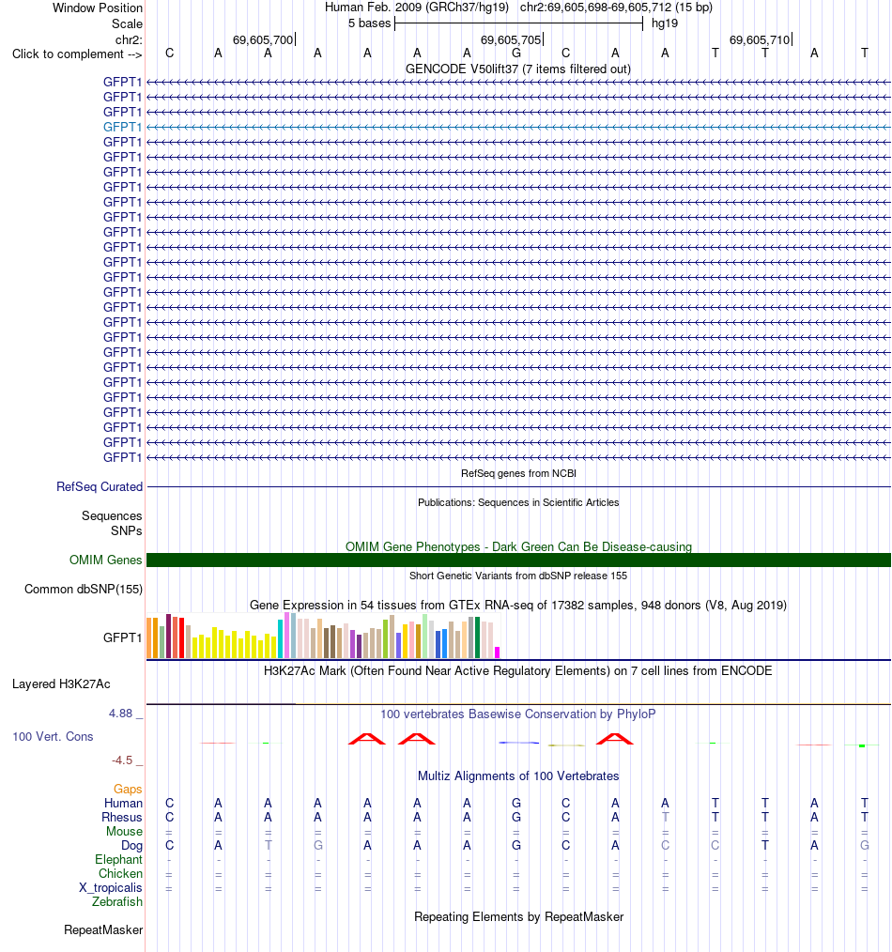Click the 'Chicken' alignment row label

click(x=120, y=874)
